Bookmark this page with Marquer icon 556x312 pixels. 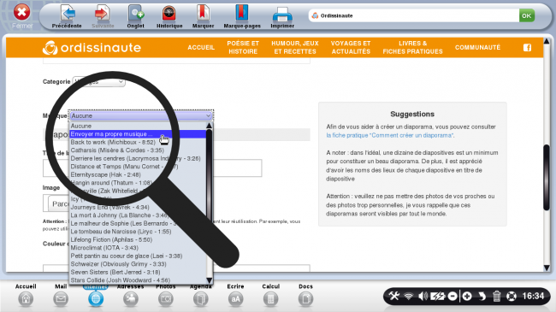[203, 14]
